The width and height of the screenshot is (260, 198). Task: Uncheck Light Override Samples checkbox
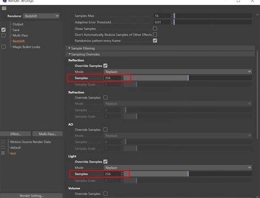click(105, 162)
